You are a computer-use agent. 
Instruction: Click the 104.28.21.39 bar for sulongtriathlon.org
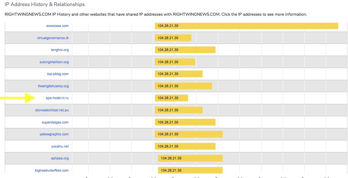175,62
